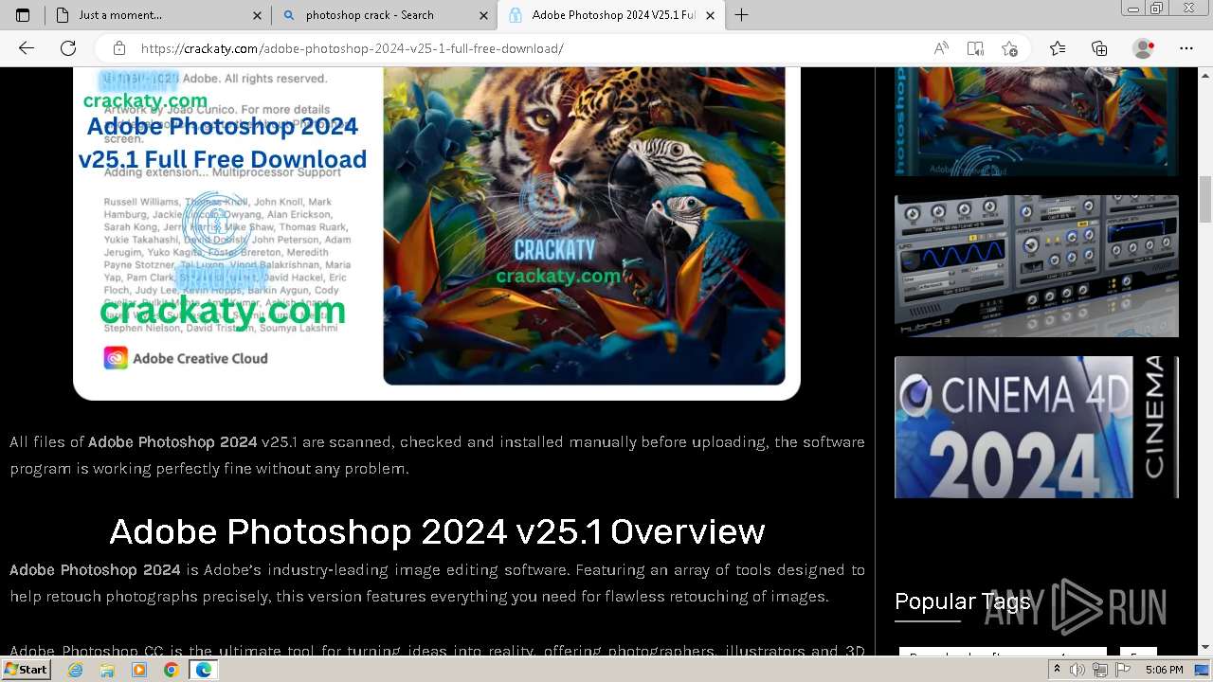1213x682 pixels.
Task: Launch Google Chrome from taskbar
Action: 171,670
